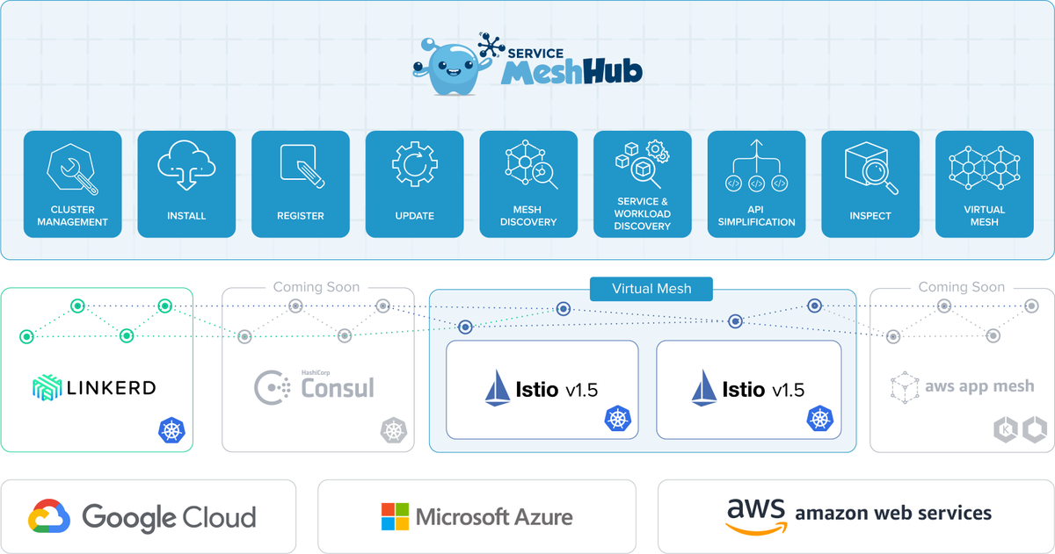Click the "LINKERD" wordmark text
The width and height of the screenshot is (1055, 554).
tap(111, 387)
